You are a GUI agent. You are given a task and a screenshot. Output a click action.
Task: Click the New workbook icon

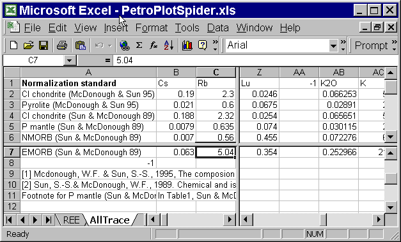(14, 45)
